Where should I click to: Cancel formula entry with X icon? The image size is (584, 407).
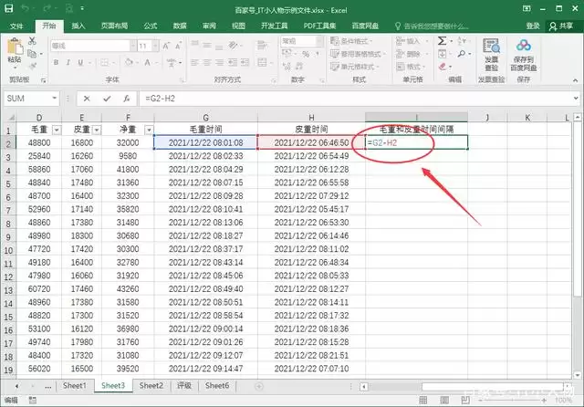87,99
